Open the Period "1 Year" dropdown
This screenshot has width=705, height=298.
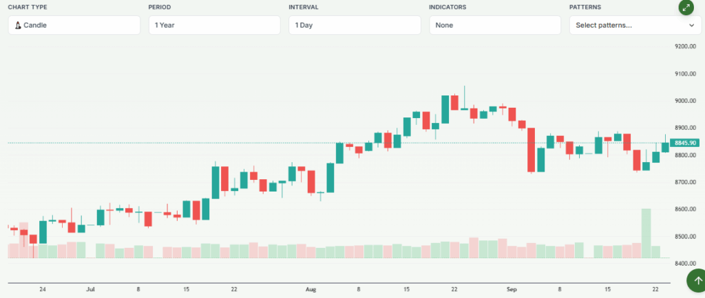click(214, 25)
